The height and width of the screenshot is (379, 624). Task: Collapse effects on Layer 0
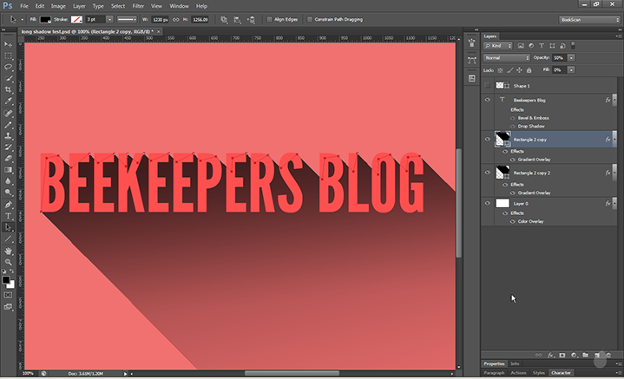(x=613, y=203)
